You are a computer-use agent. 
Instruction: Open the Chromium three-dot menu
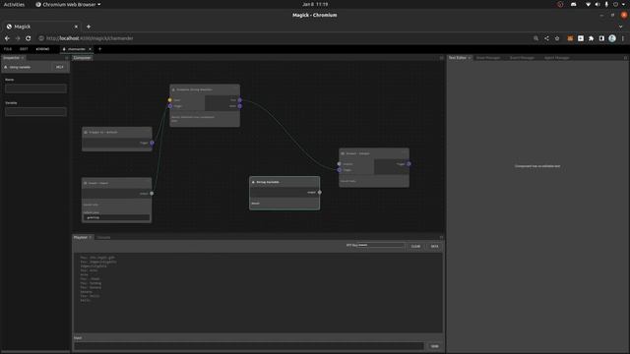point(623,38)
